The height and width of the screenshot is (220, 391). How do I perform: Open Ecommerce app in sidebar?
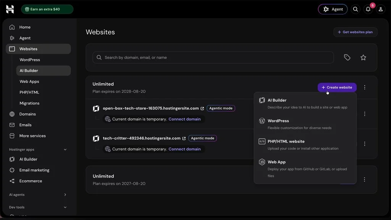[39, 181]
